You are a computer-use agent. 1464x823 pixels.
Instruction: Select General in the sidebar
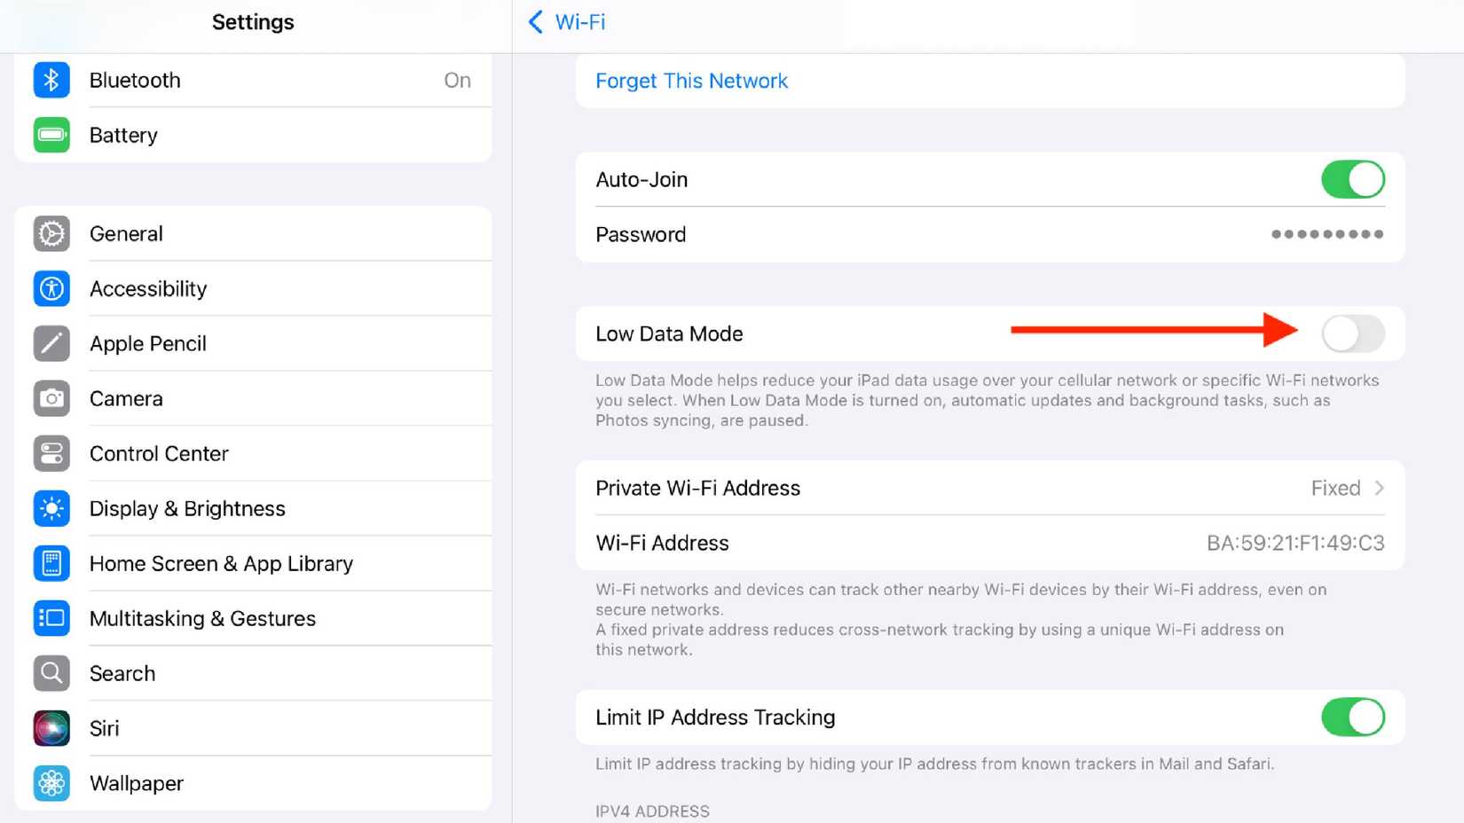point(253,233)
